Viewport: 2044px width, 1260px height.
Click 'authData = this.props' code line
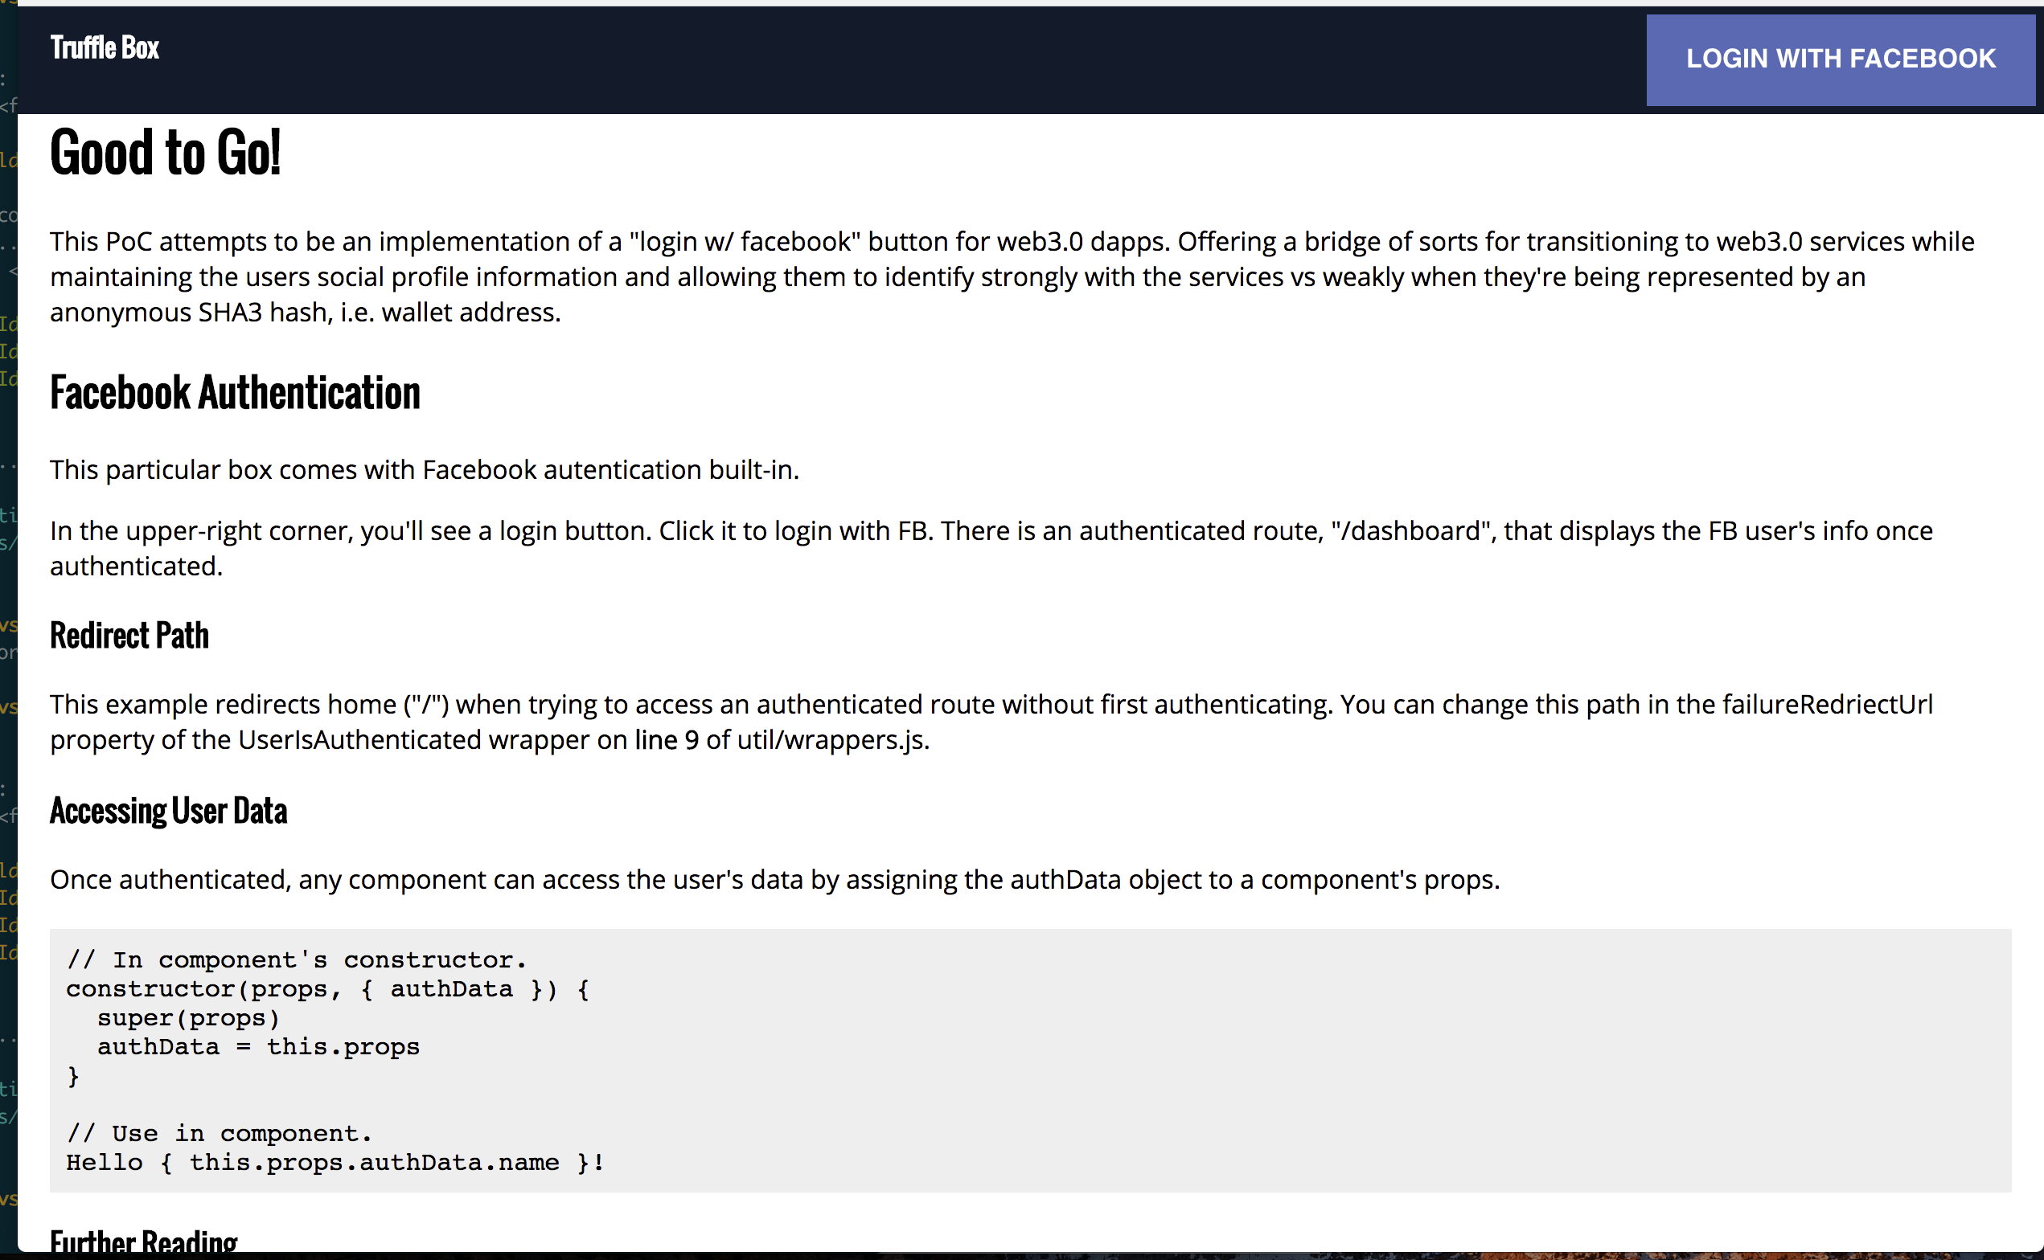click(258, 1047)
